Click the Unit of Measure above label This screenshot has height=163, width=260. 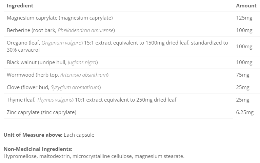point(33,135)
